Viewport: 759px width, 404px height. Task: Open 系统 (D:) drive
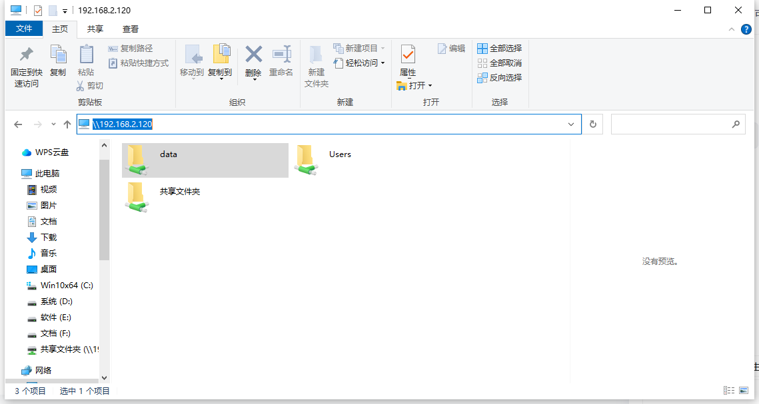tap(50, 301)
